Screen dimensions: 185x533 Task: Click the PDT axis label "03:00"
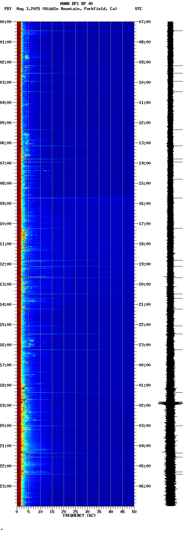pos(6,82)
